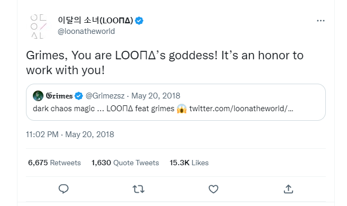This screenshot has width=347, height=206.
Task: Open the three-dot more options menu
Action: point(321,21)
